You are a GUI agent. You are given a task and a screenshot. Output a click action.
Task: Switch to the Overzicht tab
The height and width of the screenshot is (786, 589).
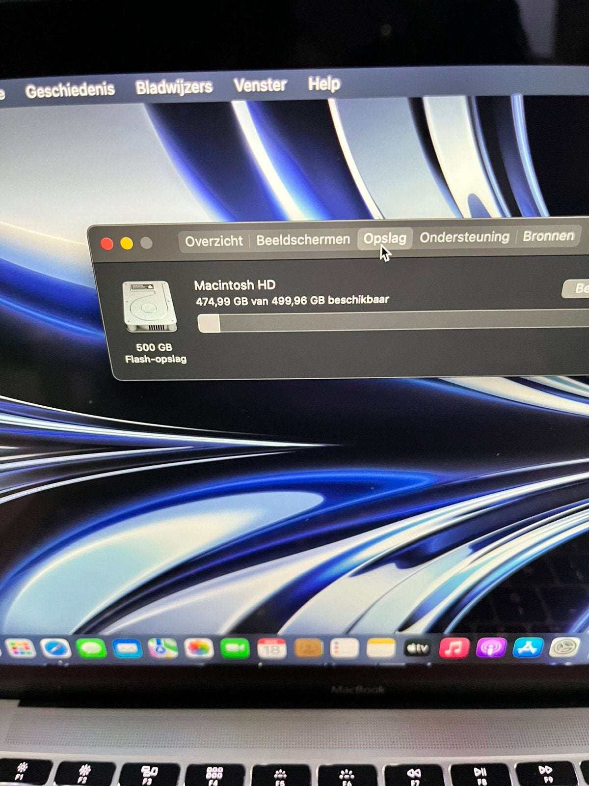pos(214,241)
